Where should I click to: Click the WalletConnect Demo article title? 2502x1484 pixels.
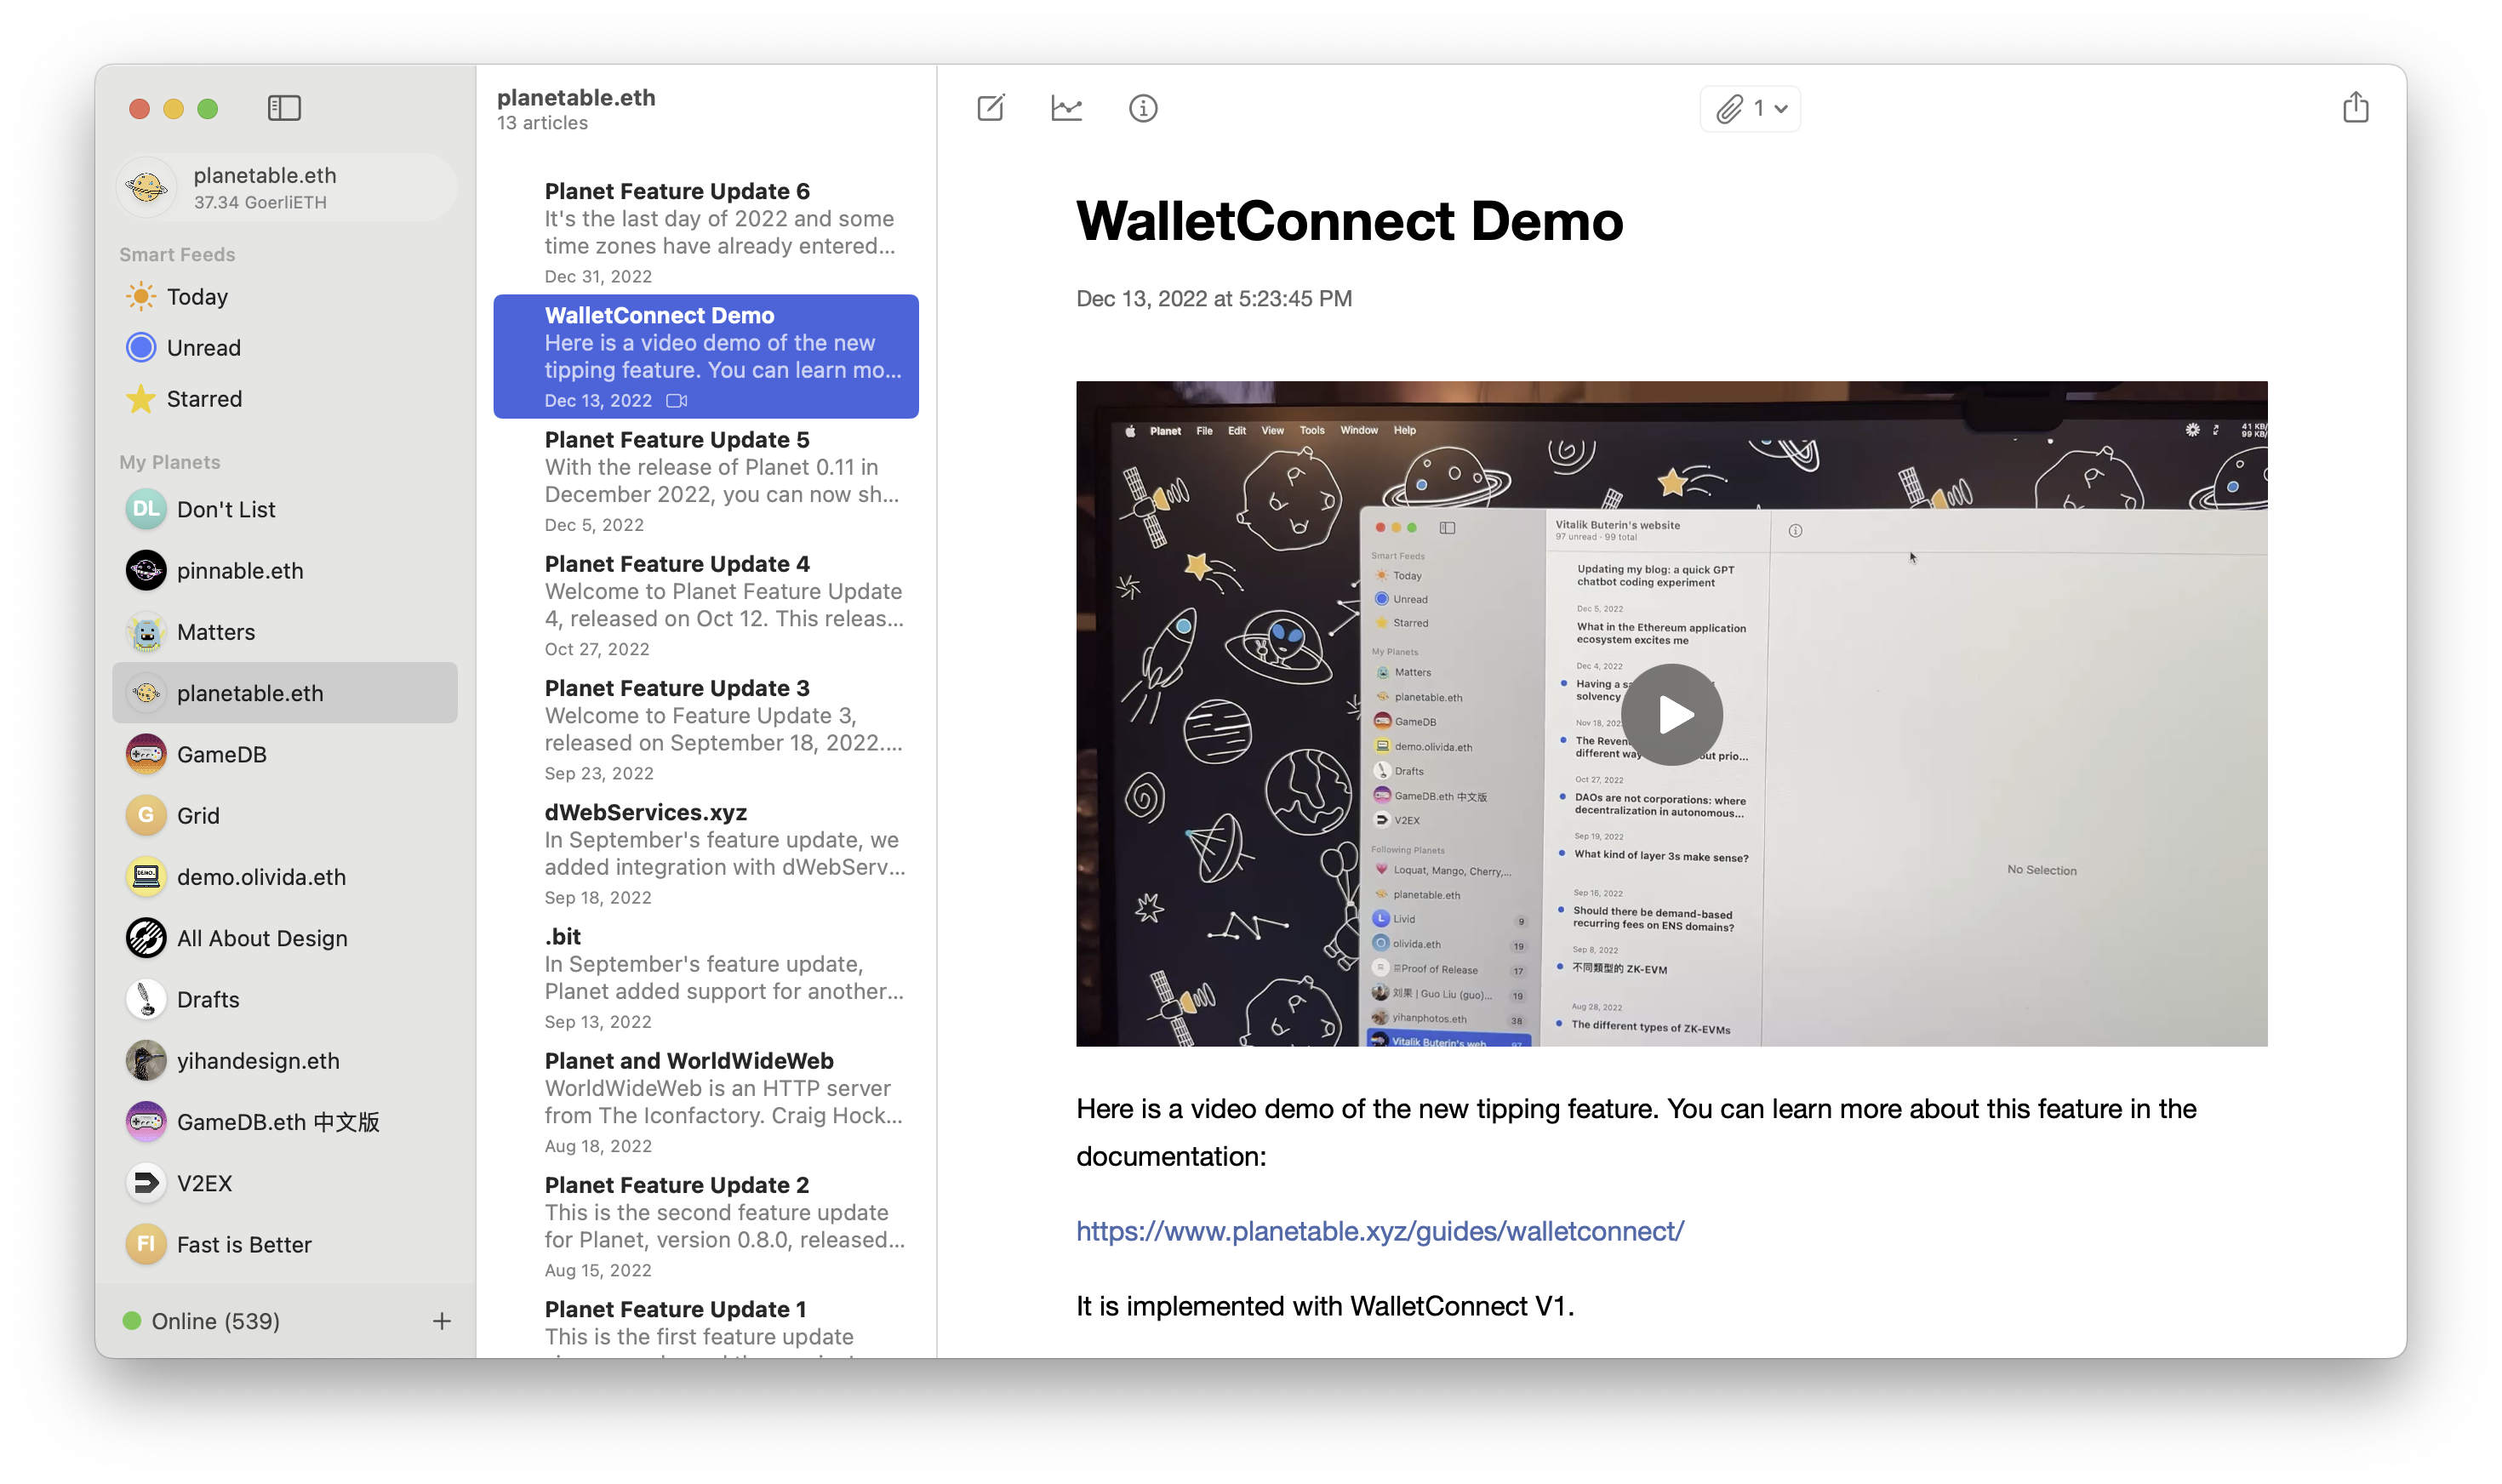pyautogui.click(x=1349, y=221)
